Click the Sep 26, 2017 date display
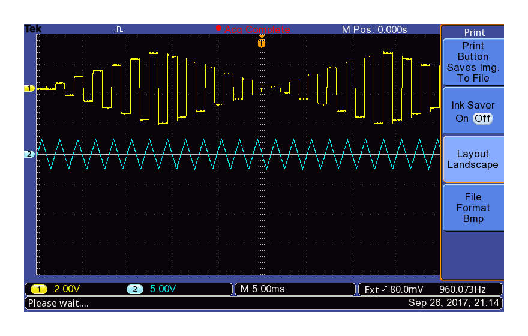Viewport: 528px width, 336px height. pos(454,303)
